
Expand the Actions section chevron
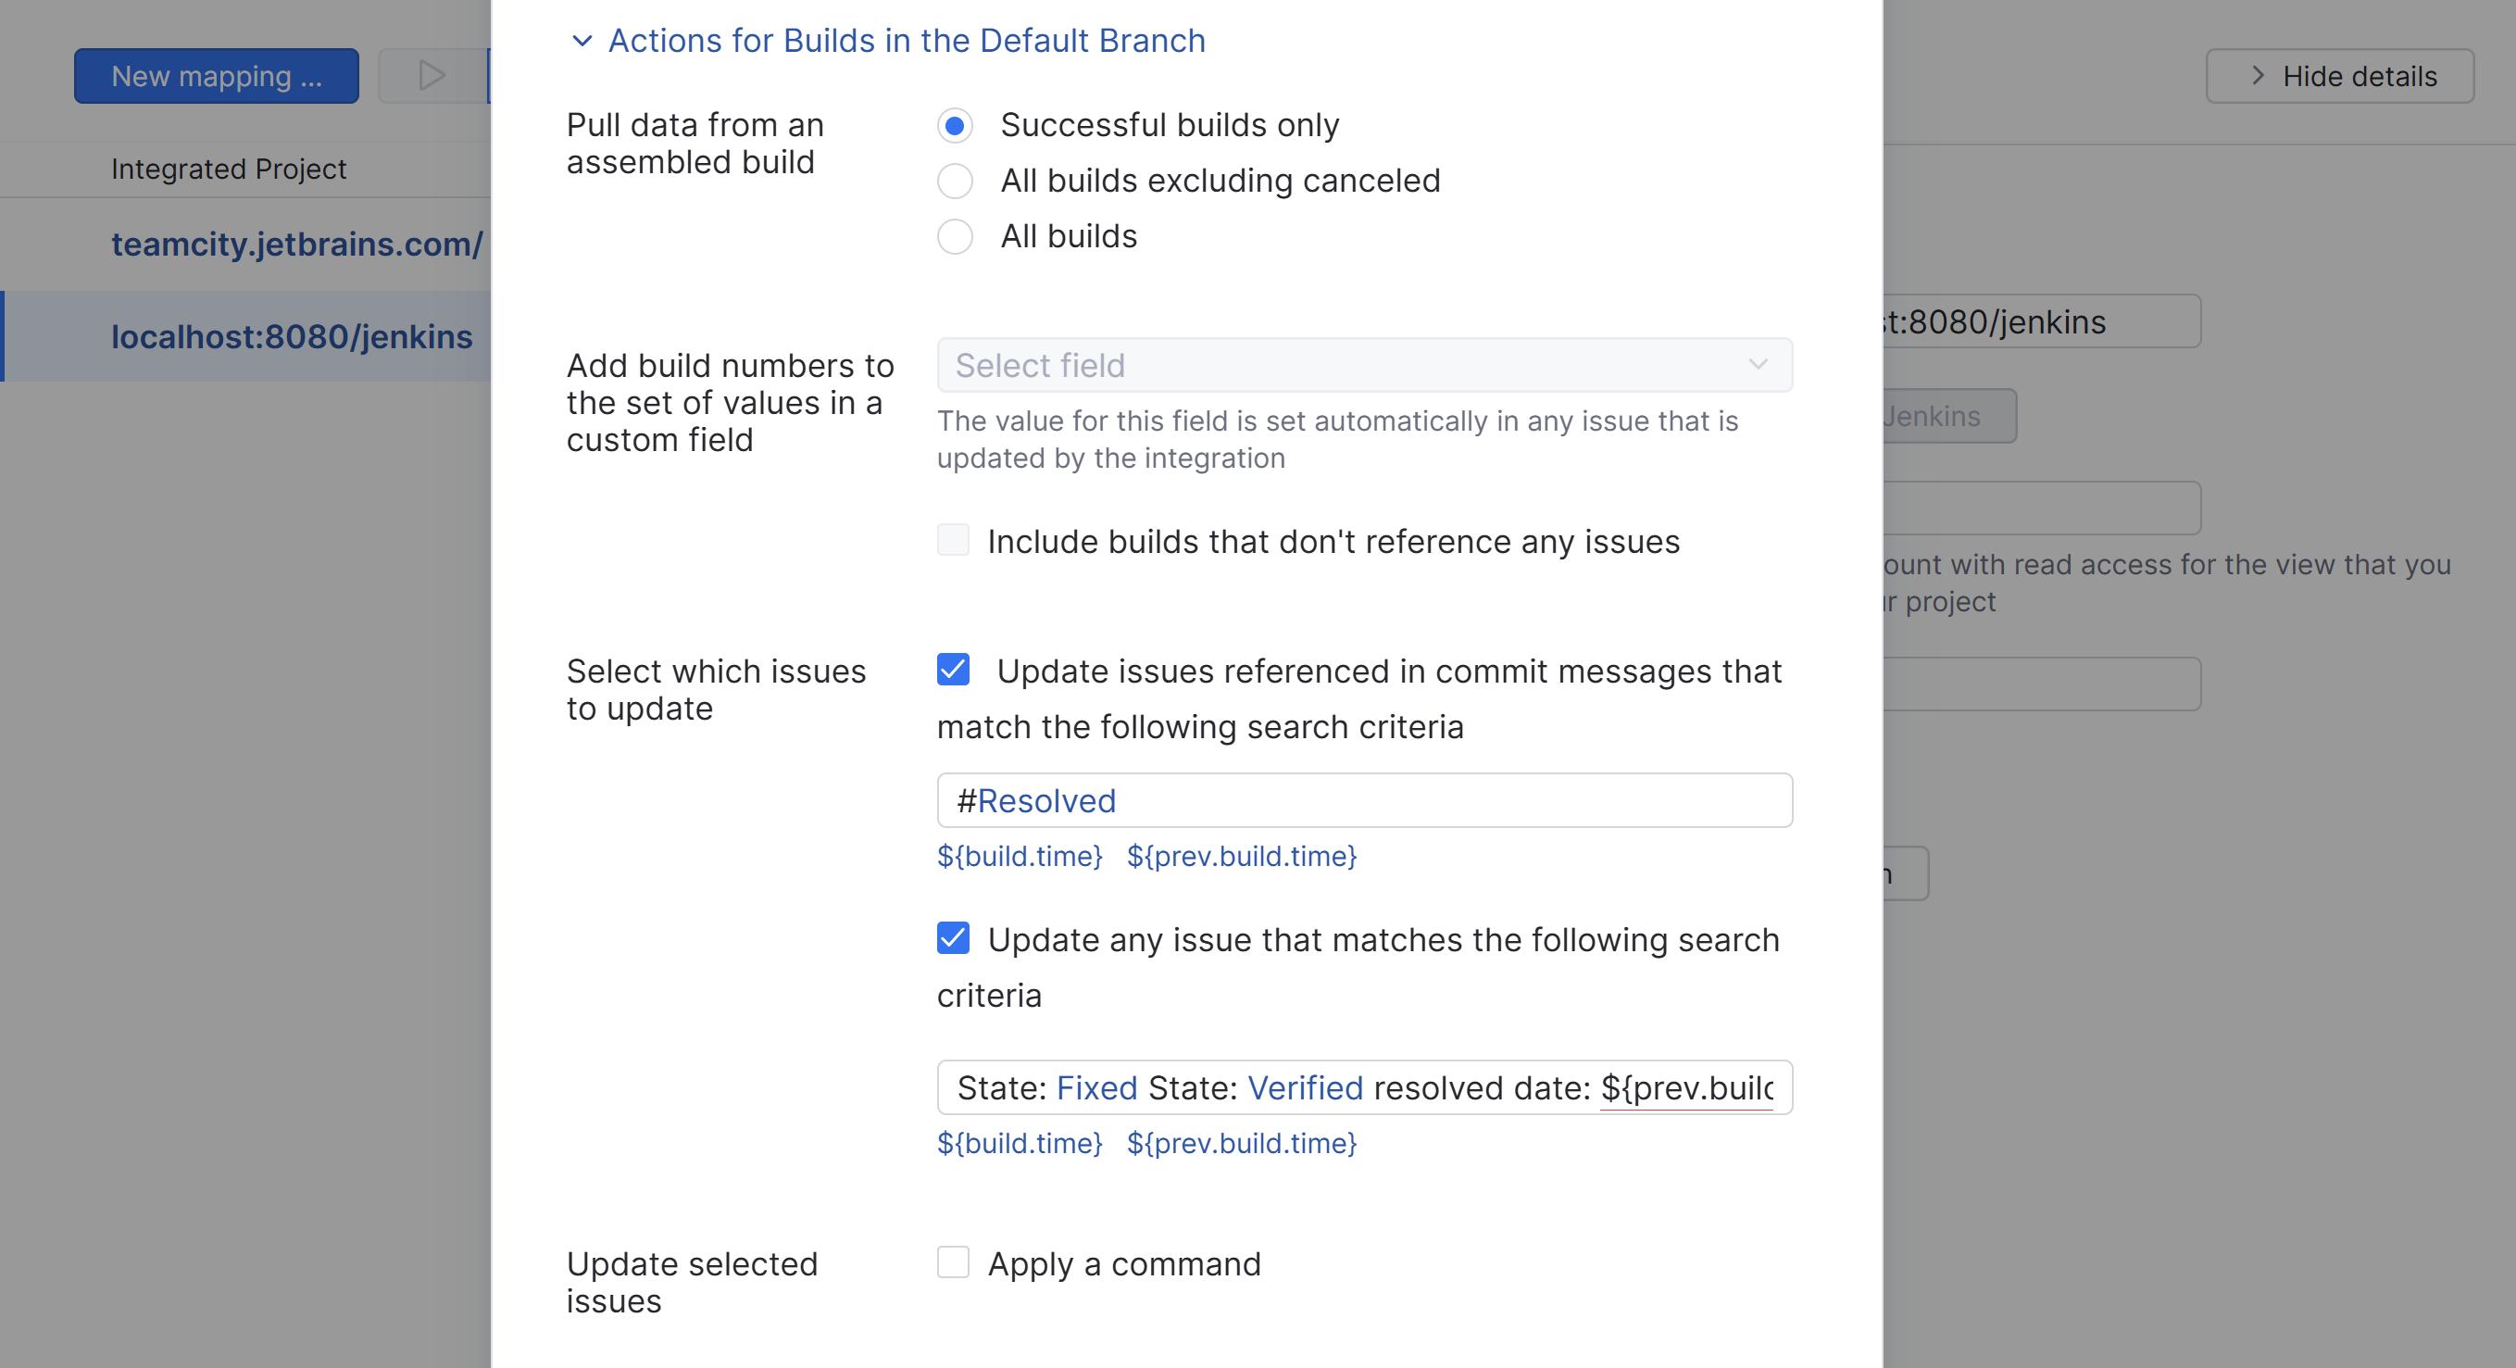point(582,41)
